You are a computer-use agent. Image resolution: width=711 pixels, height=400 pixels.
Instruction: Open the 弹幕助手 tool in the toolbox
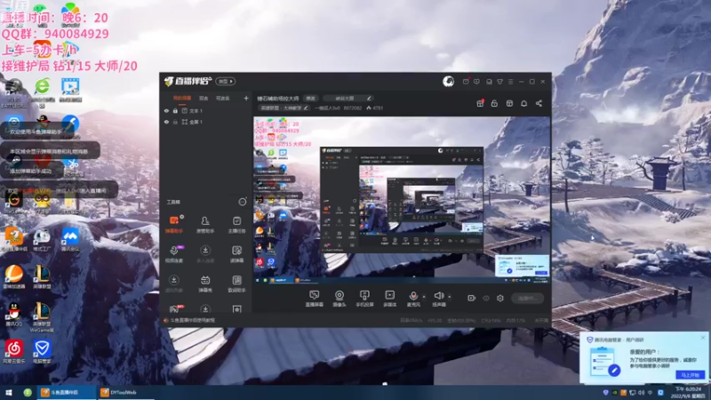coord(173,225)
